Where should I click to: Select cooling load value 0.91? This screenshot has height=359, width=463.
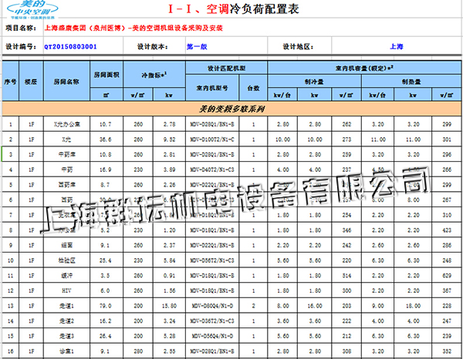[169, 276]
